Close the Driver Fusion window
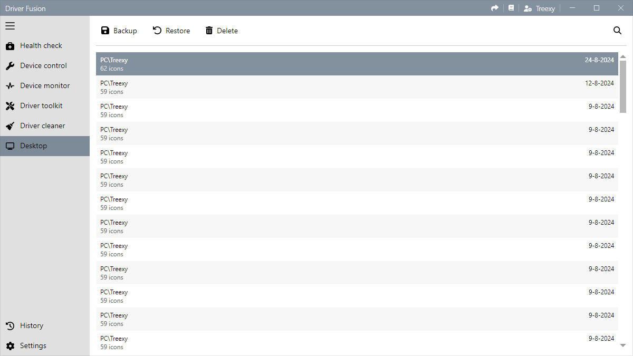 pyautogui.click(x=621, y=8)
